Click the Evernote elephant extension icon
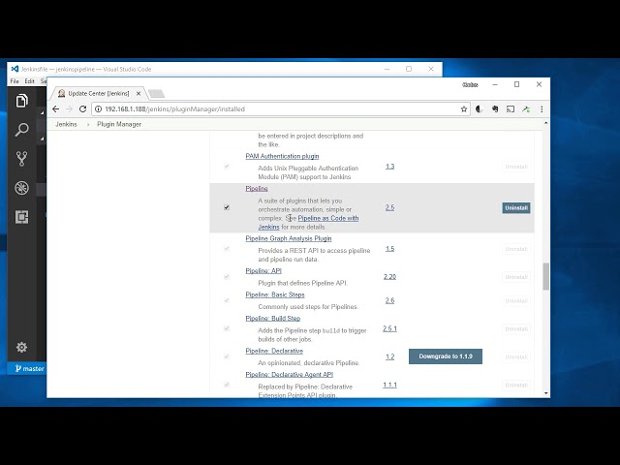 [x=495, y=109]
